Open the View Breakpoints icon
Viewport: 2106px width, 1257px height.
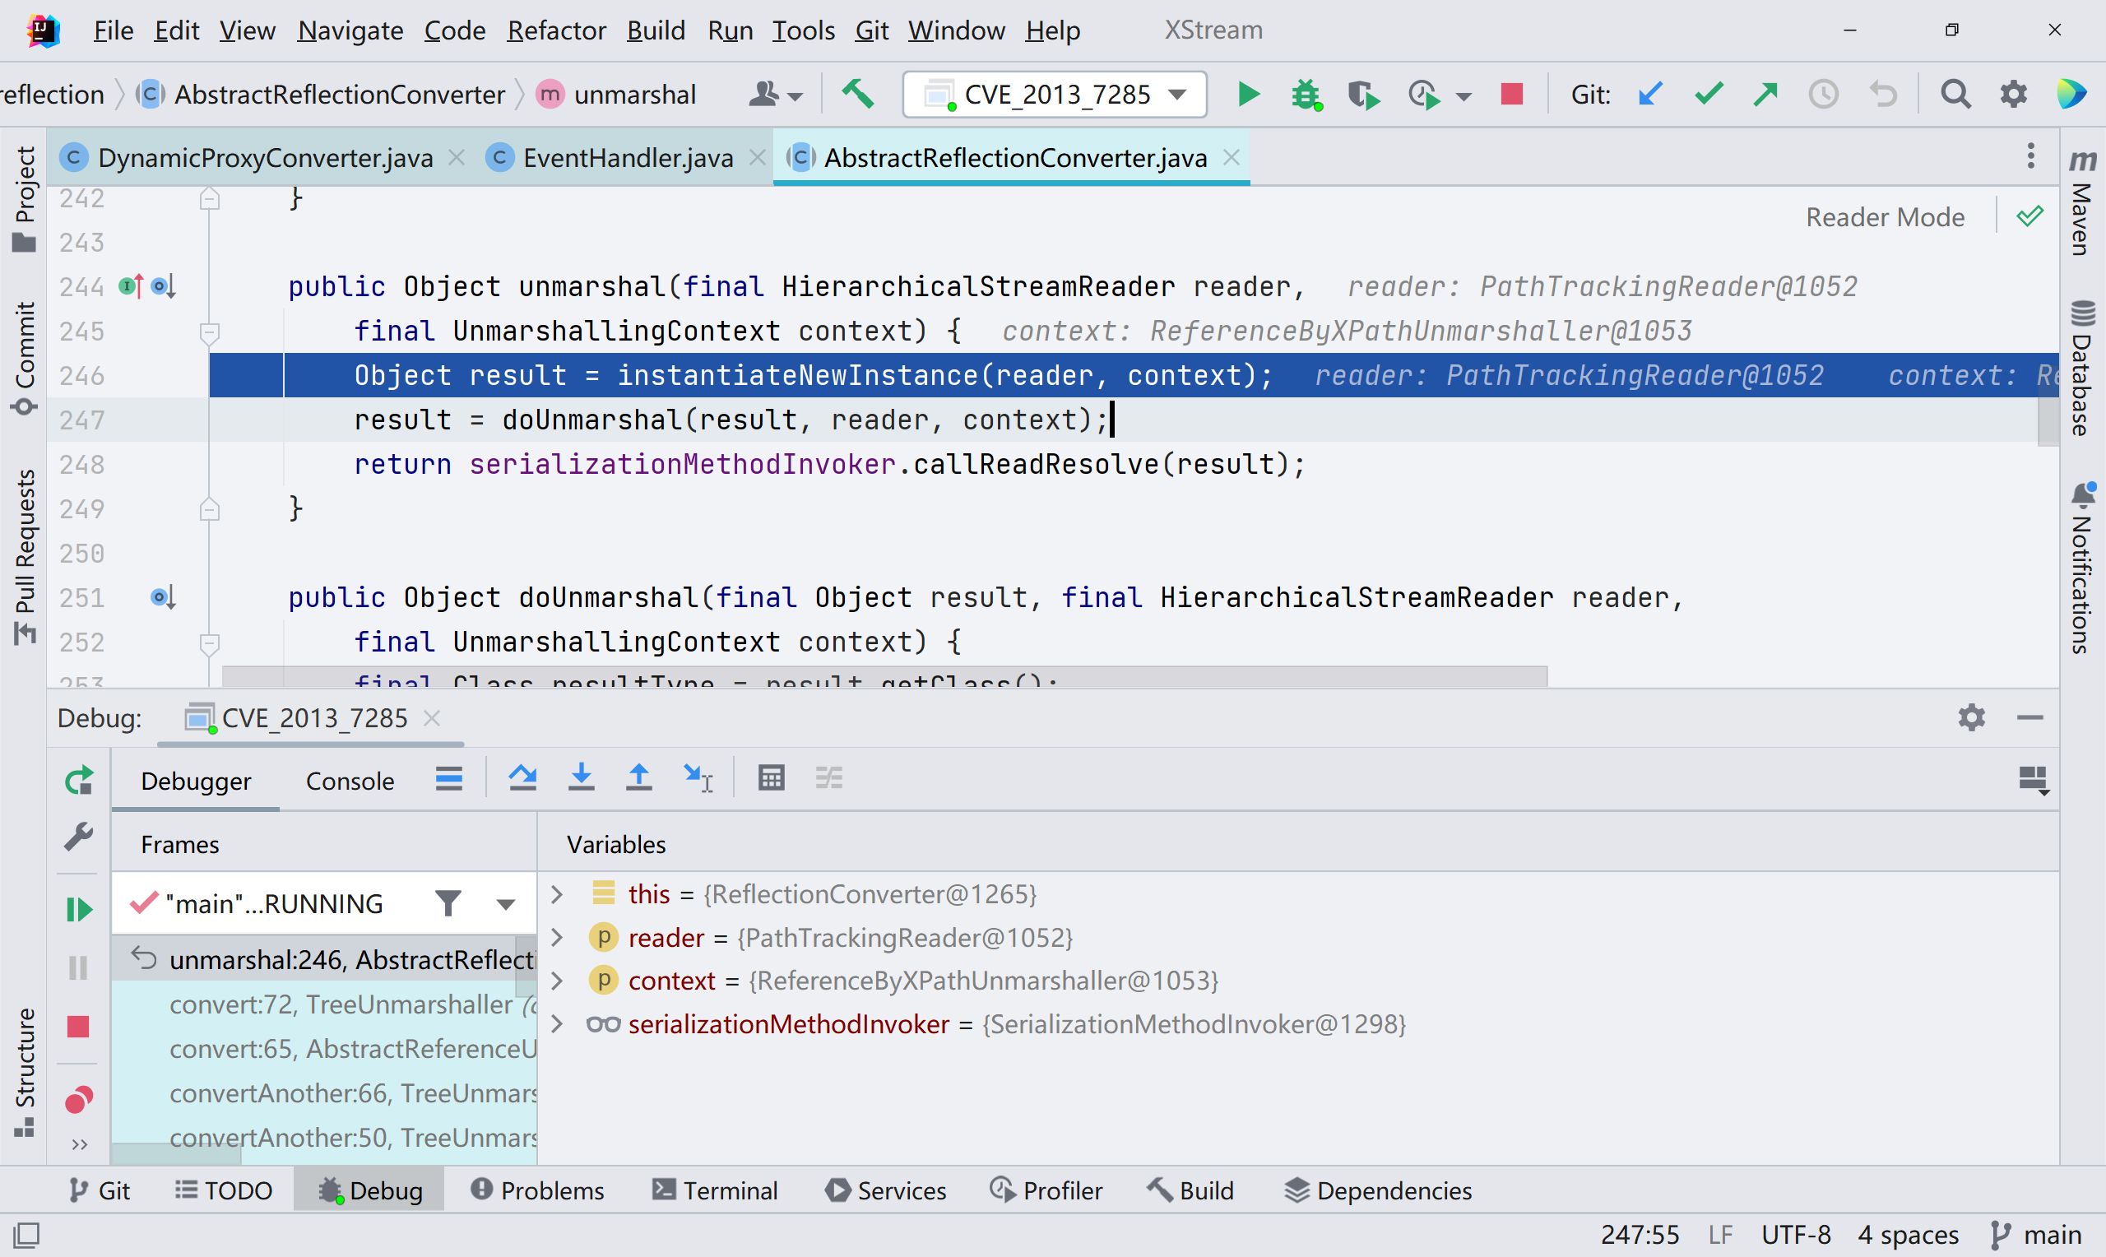[x=79, y=1099]
